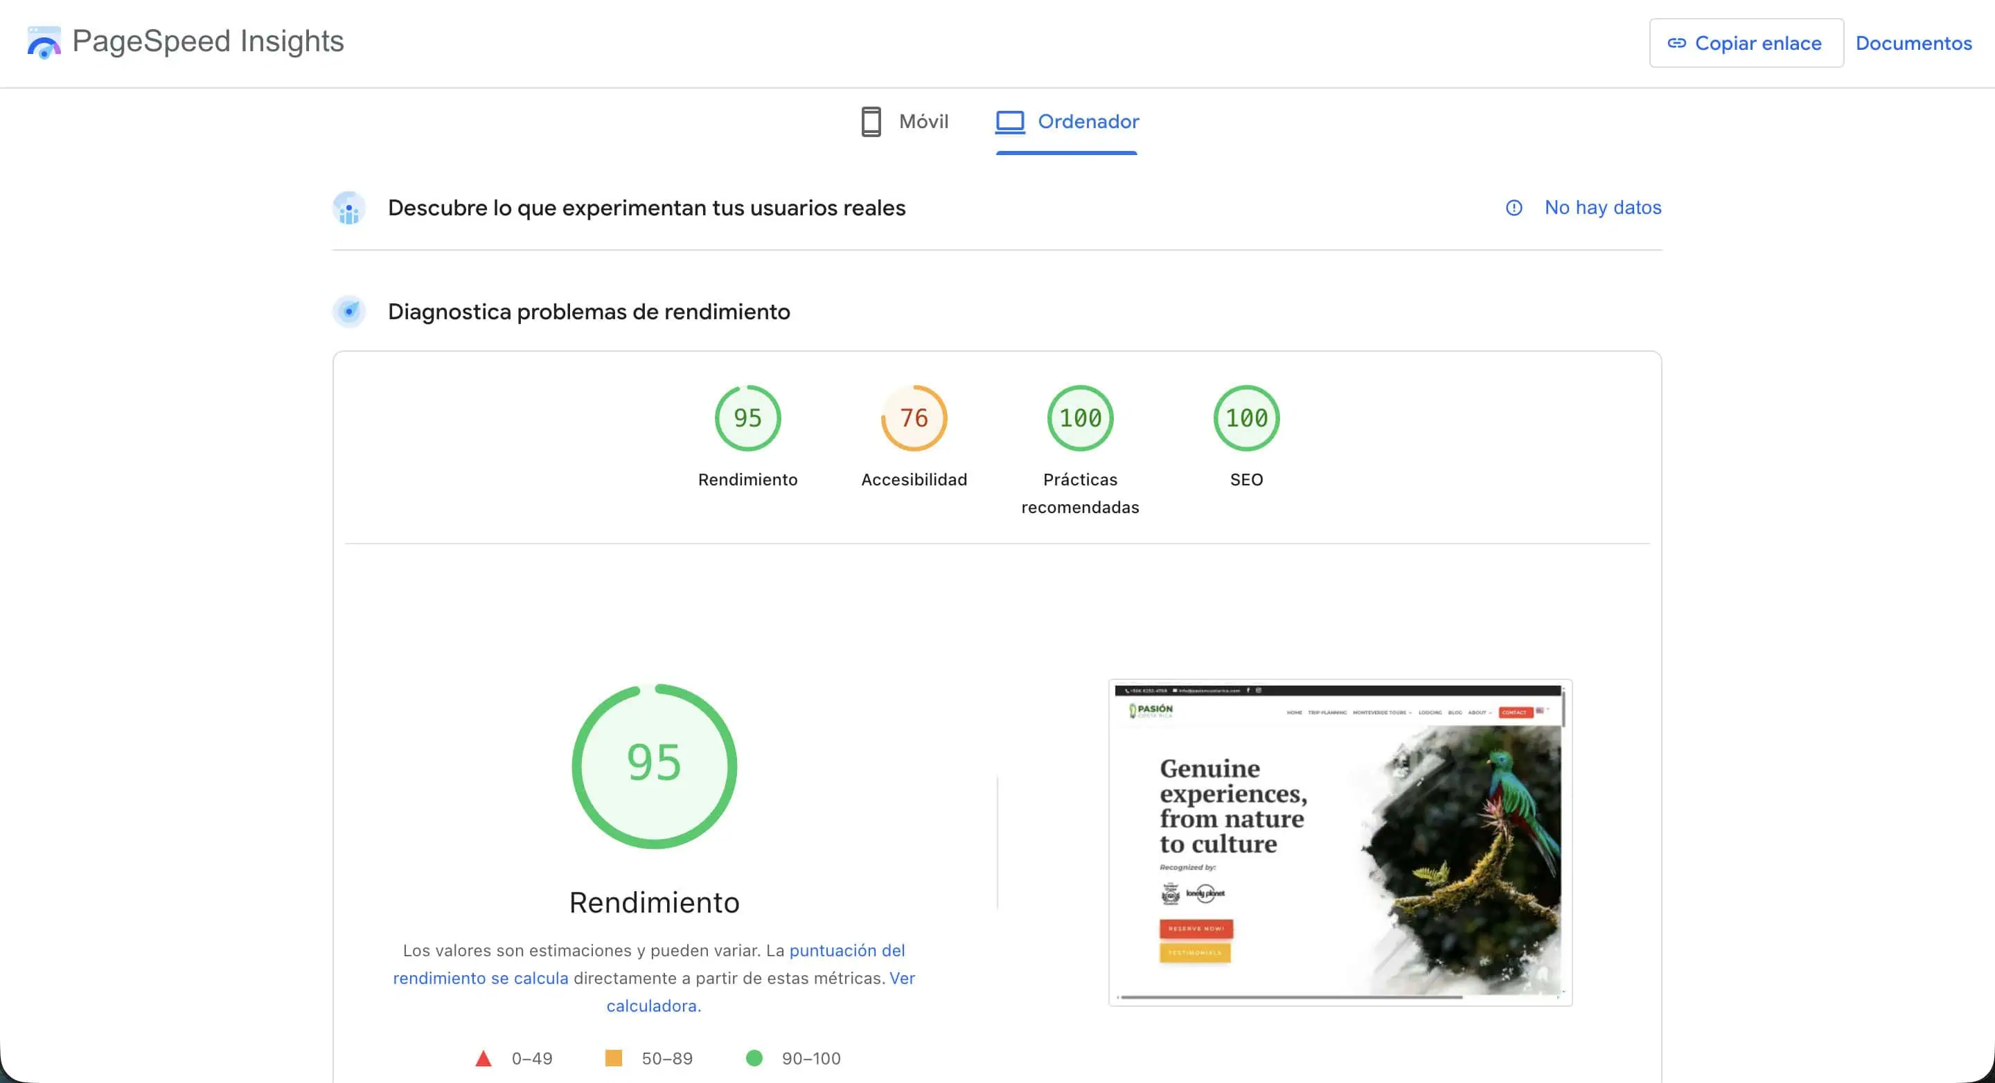1995x1083 pixels.
Task: Click the smartphone icon next to Móvil
Action: pos(872,122)
